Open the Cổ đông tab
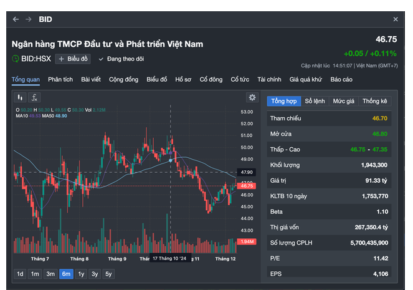Viewport: 413px width, 290px height. (211, 79)
